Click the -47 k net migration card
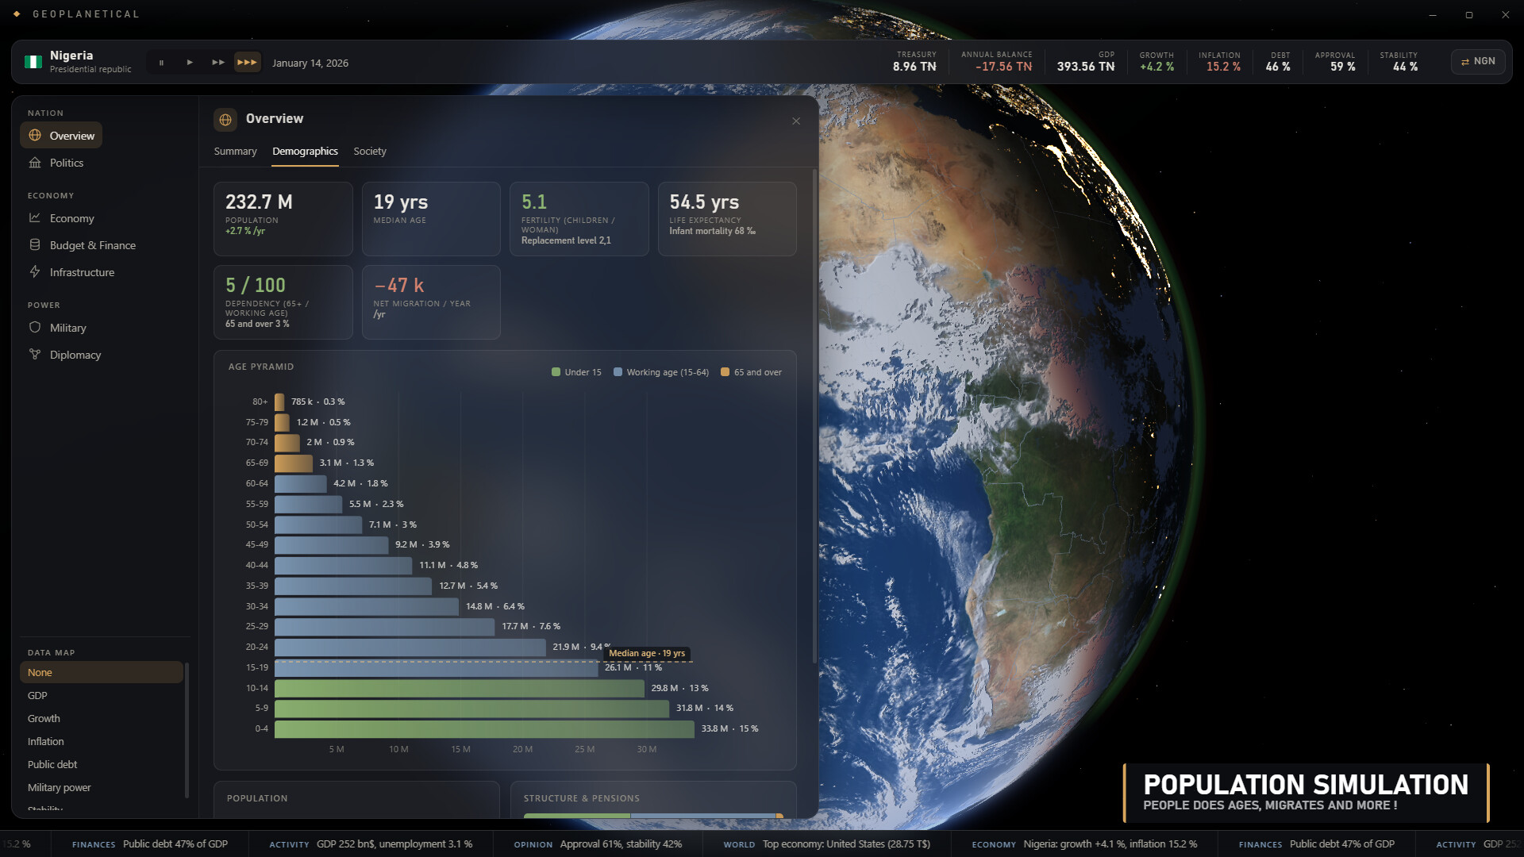The height and width of the screenshot is (857, 1524). pos(431,302)
